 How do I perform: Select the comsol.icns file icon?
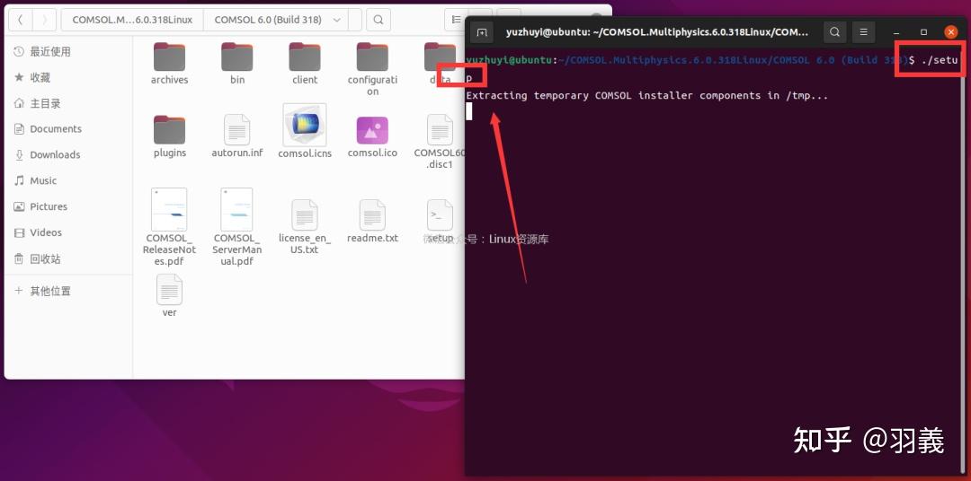(305, 124)
